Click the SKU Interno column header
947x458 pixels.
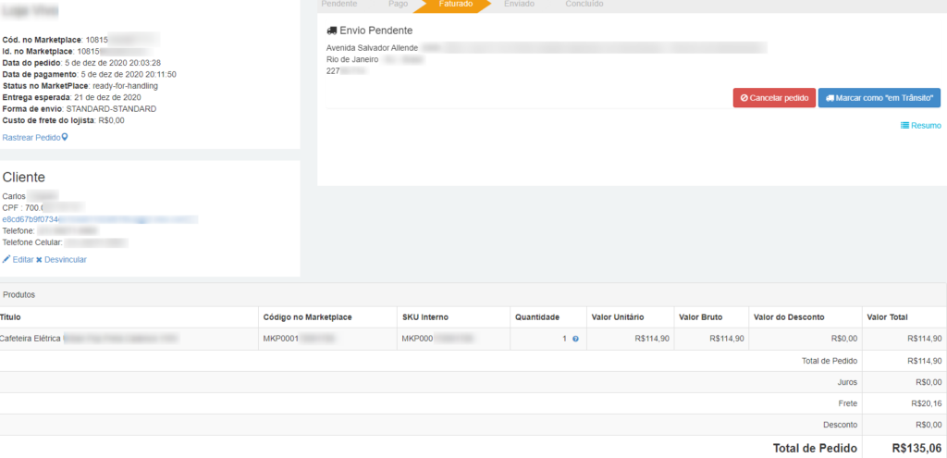425,317
